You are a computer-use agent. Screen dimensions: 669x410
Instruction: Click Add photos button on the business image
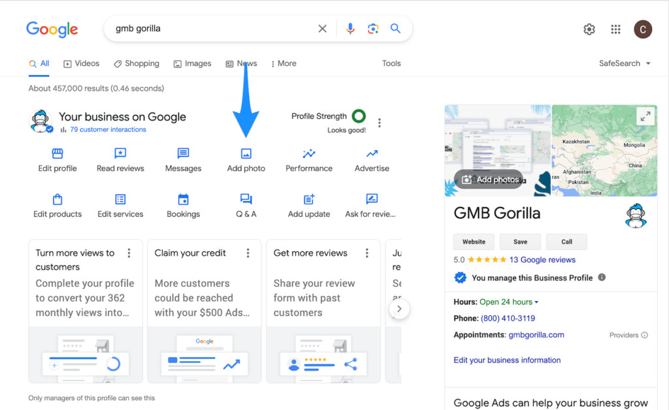point(489,180)
